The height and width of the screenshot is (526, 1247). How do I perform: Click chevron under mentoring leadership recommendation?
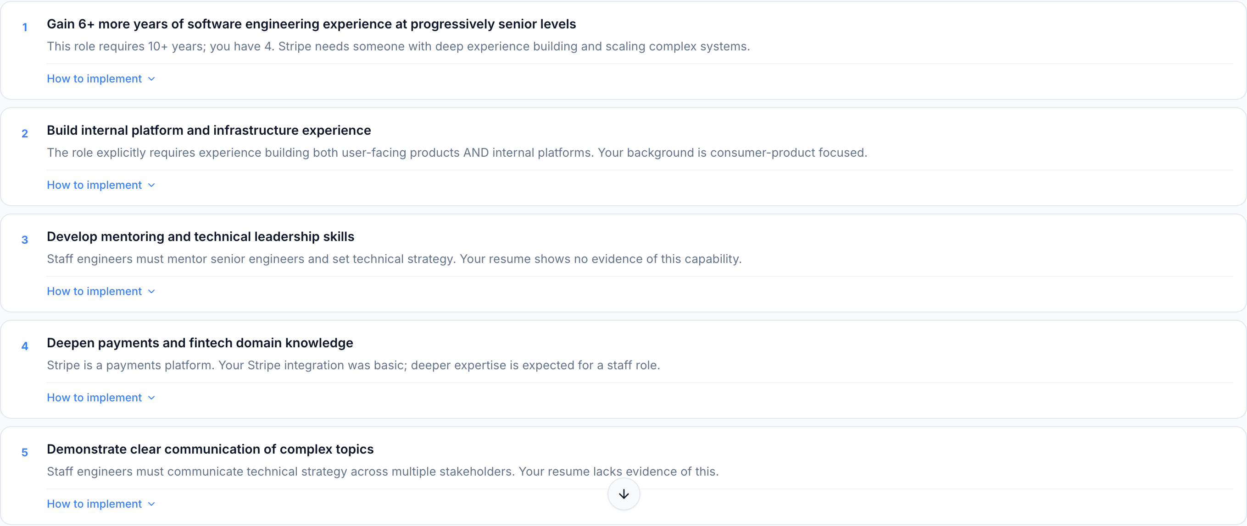[x=151, y=291]
